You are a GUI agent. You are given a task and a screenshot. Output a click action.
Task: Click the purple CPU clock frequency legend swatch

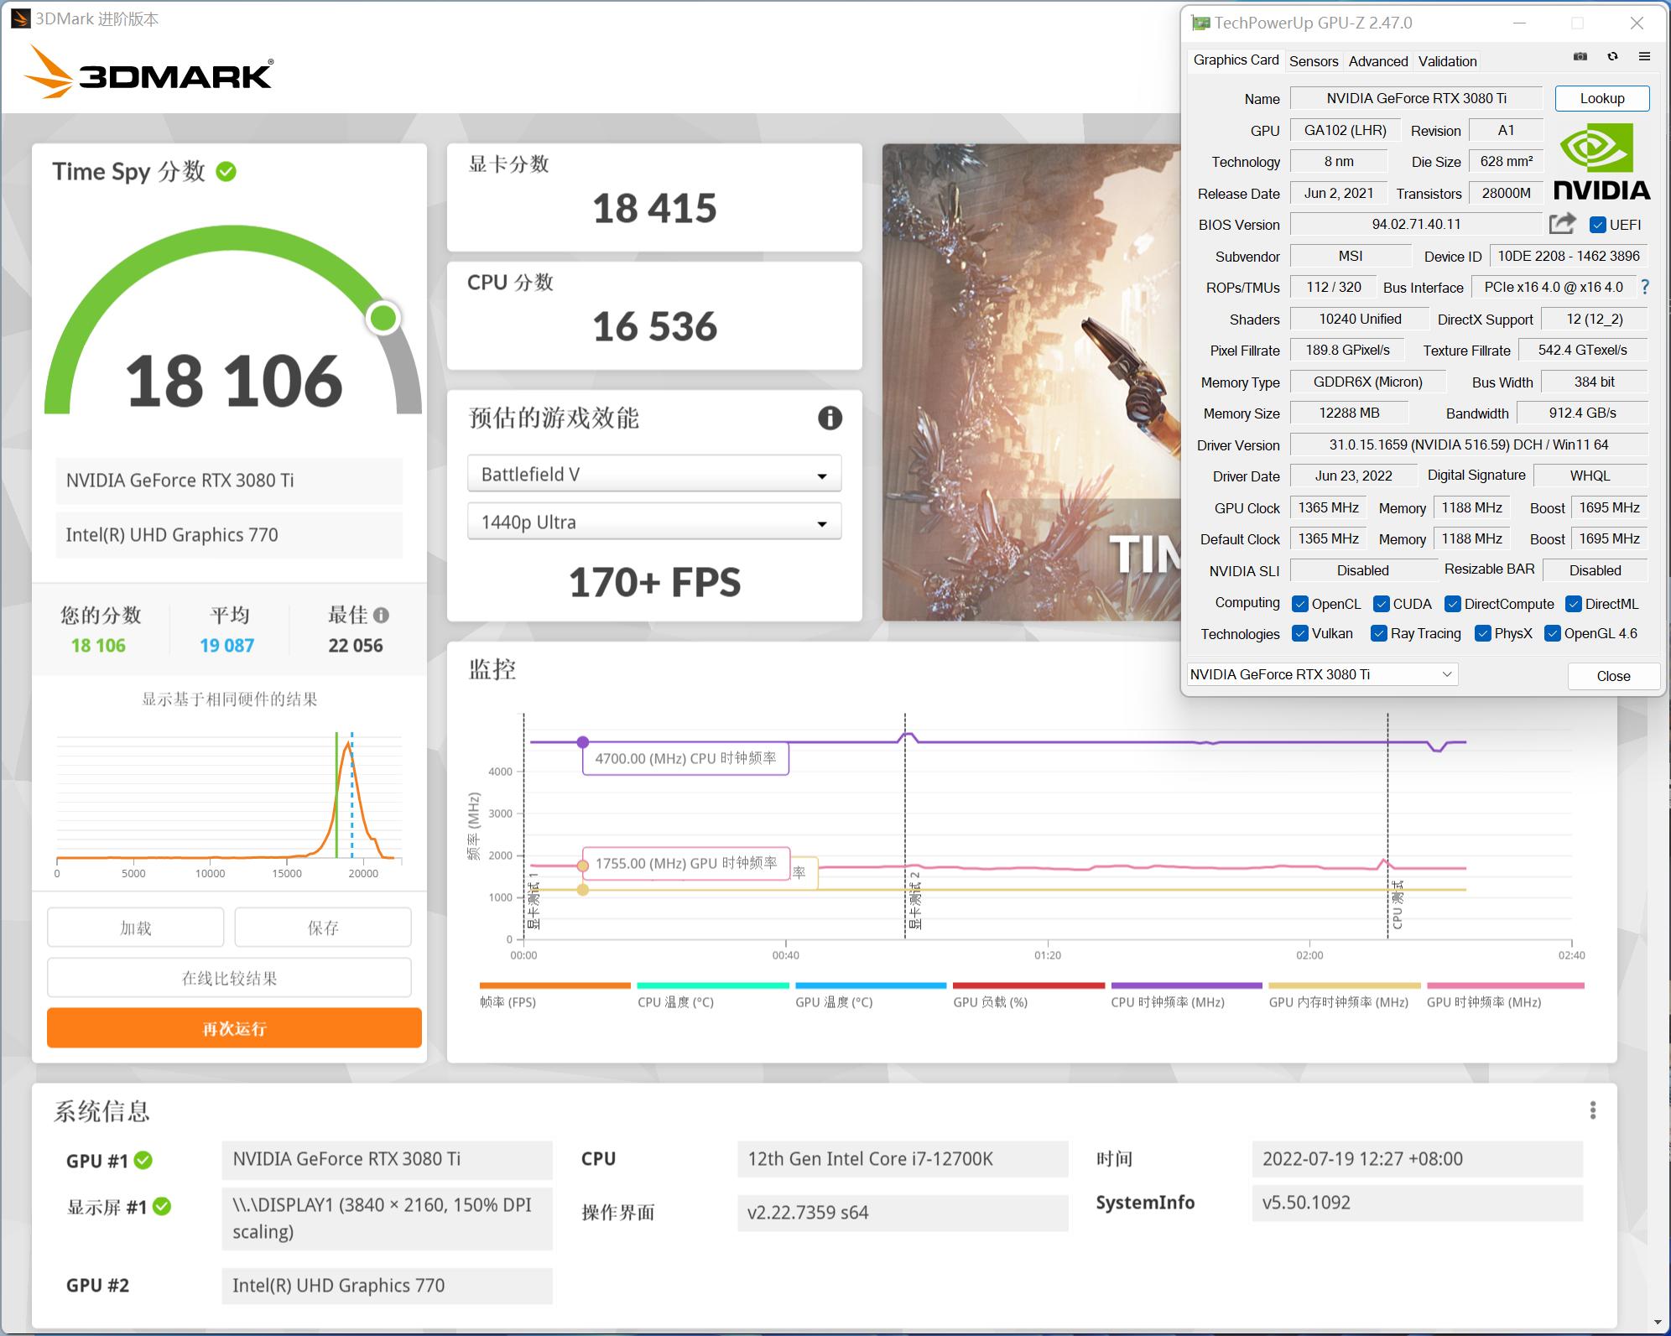[x=1186, y=985]
